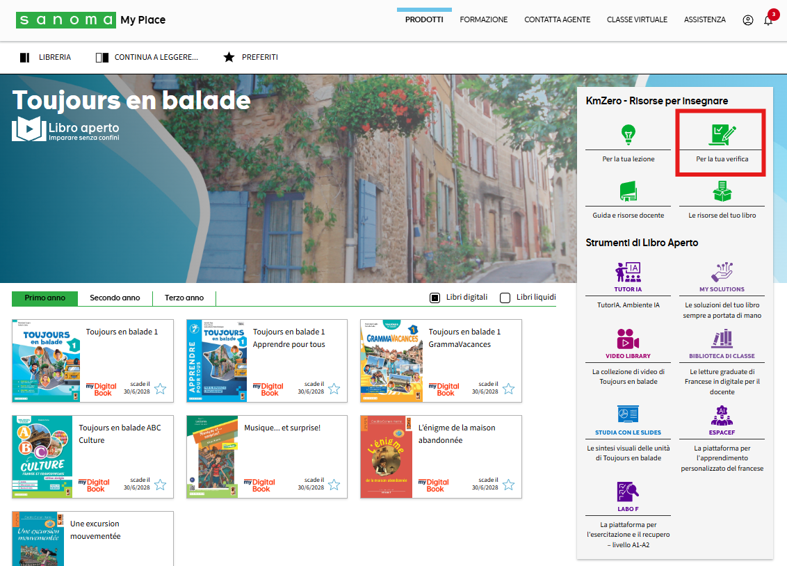Image resolution: width=787 pixels, height=566 pixels.
Task: Open L'énigme de la maison abandonnée cover
Action: pos(387,457)
